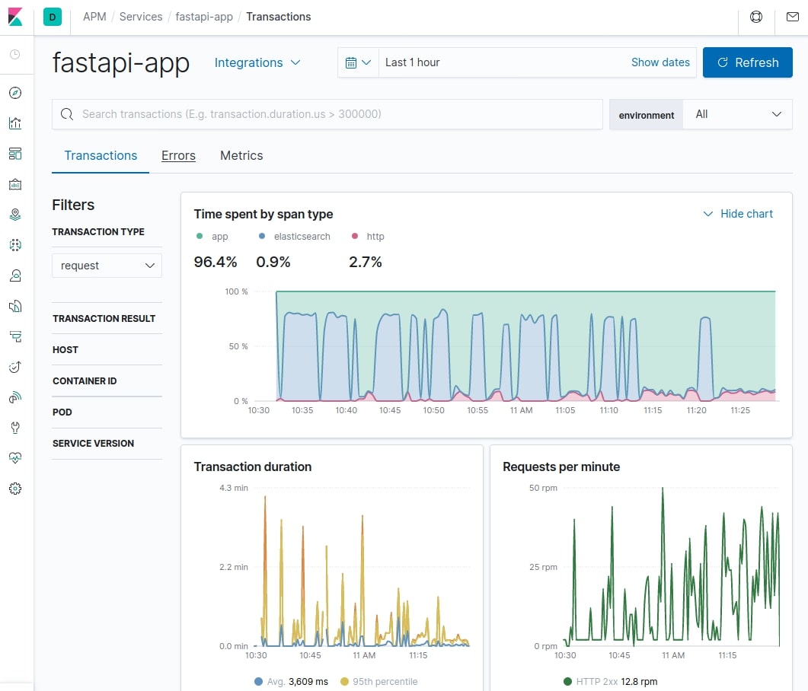The image size is (808, 691).
Task: Click the Kibana logo
Action: [x=16, y=16]
